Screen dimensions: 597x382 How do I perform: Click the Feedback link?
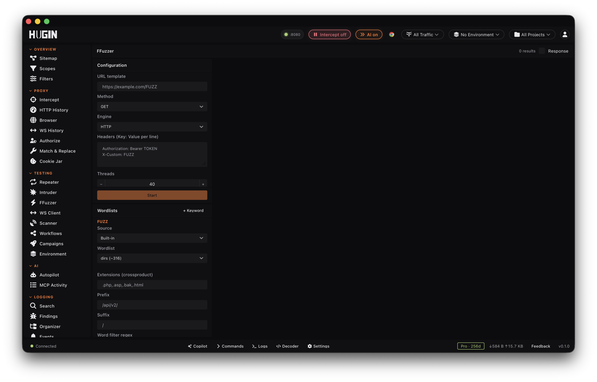click(541, 346)
